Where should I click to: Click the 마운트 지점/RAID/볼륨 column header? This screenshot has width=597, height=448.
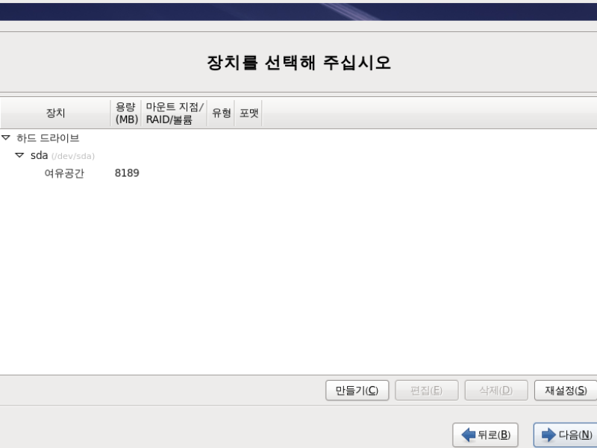175,113
